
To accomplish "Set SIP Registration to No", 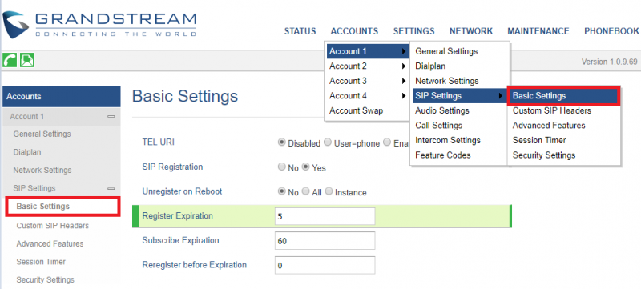I will pyautogui.click(x=281, y=167).
